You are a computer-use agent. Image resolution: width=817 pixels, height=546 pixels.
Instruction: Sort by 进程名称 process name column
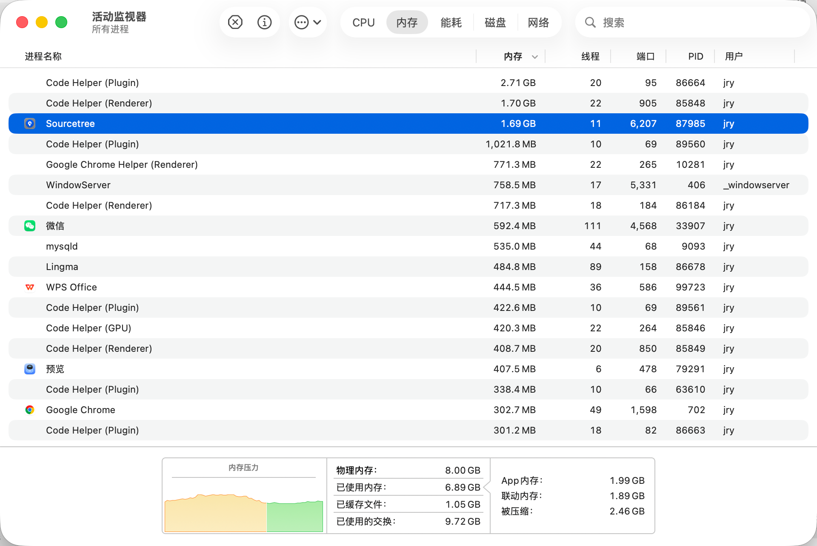pyautogui.click(x=43, y=56)
